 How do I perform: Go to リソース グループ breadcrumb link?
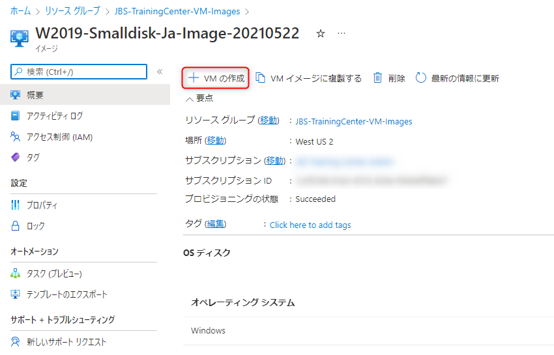tap(72, 11)
